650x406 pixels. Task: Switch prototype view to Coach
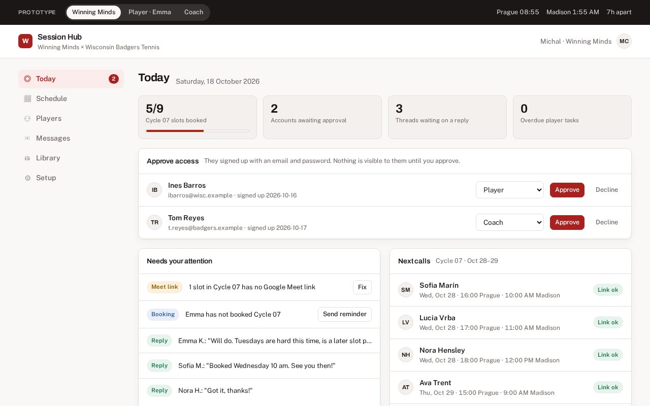pos(193,12)
